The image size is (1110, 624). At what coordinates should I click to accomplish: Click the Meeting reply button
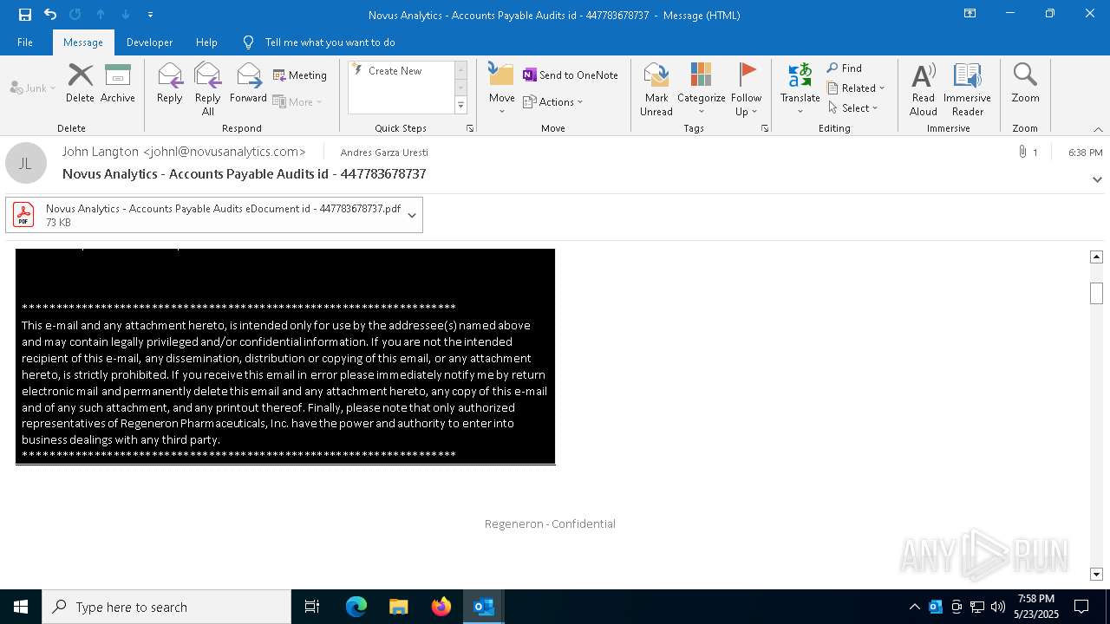(300, 75)
